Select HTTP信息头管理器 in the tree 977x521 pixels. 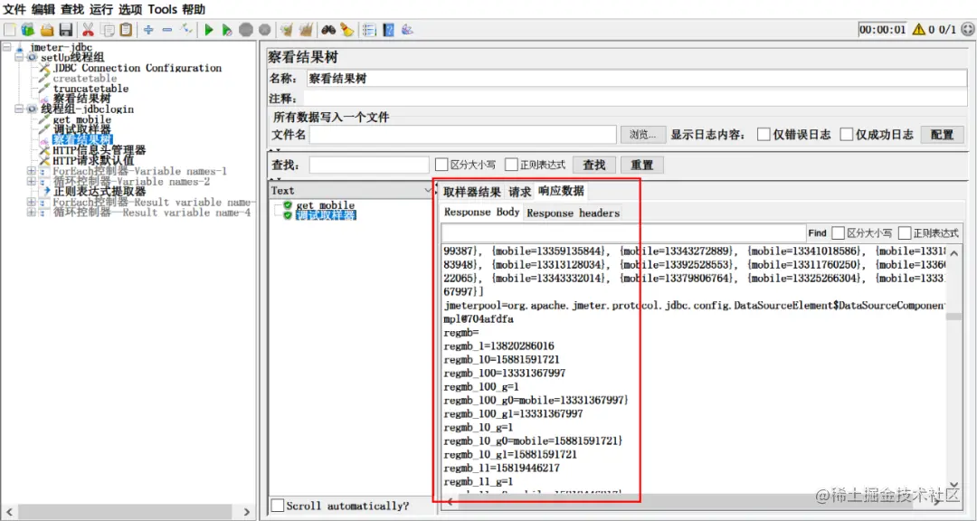[100, 150]
